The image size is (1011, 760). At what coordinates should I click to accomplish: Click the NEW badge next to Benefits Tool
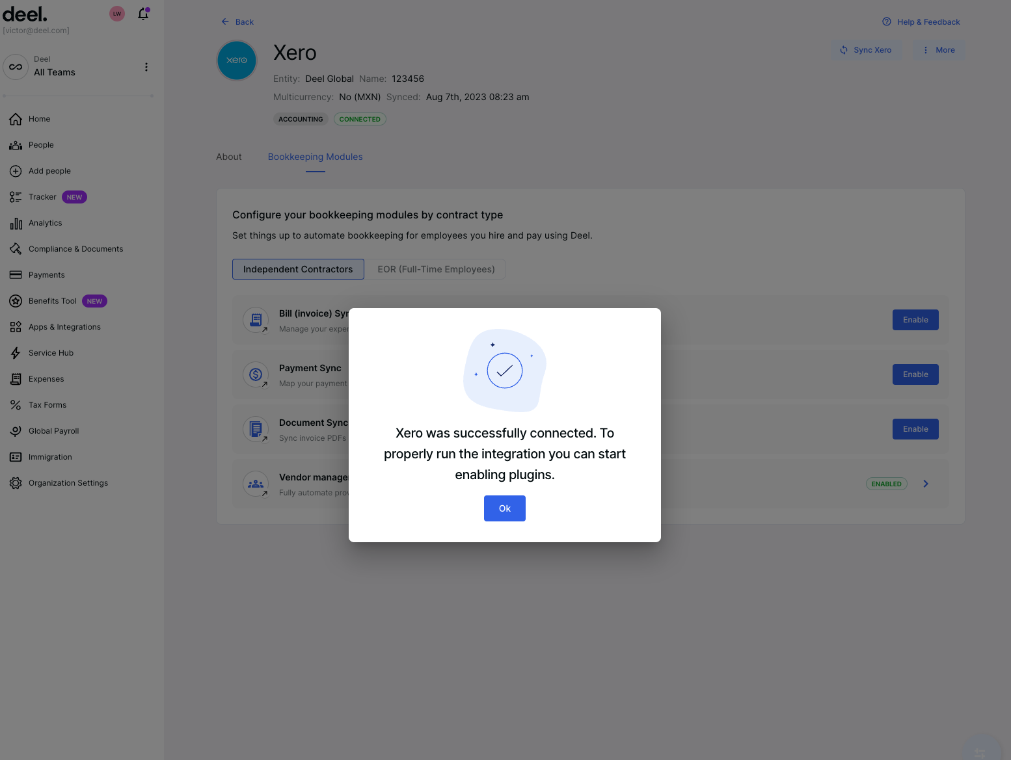[x=94, y=301]
